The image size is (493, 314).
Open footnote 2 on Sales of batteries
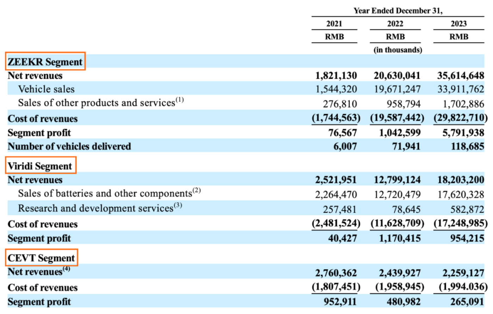[x=196, y=191]
